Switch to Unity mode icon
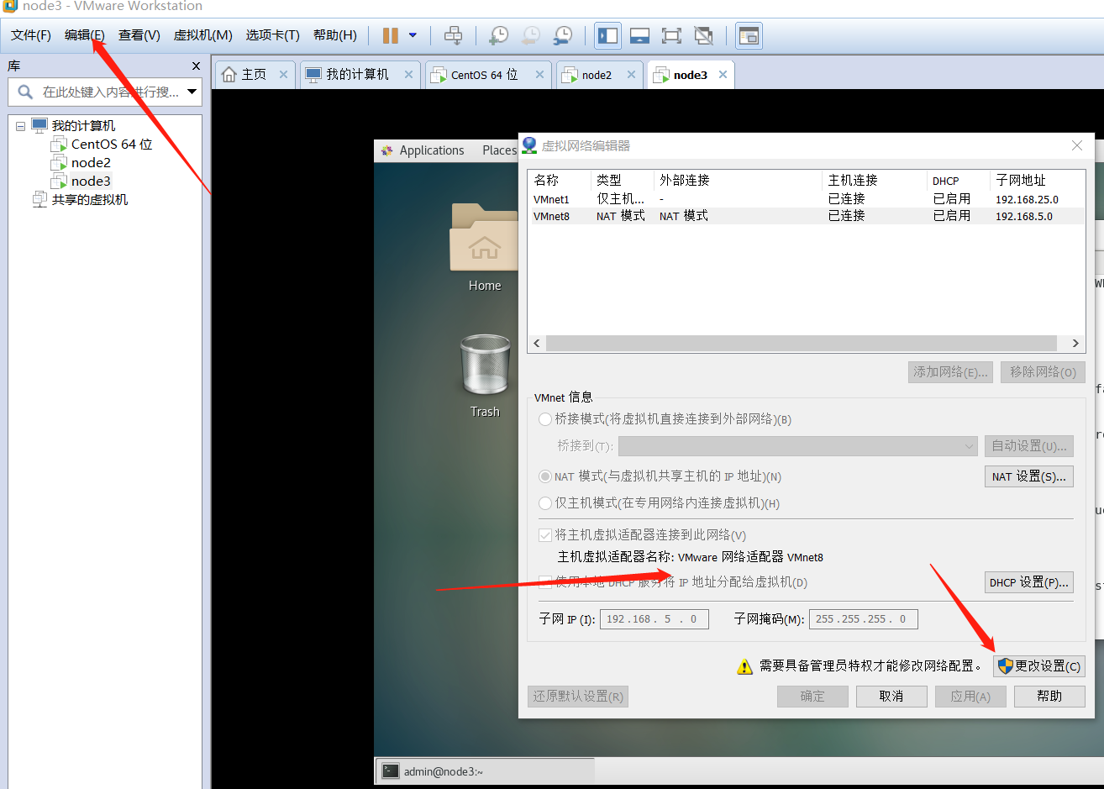 point(703,35)
